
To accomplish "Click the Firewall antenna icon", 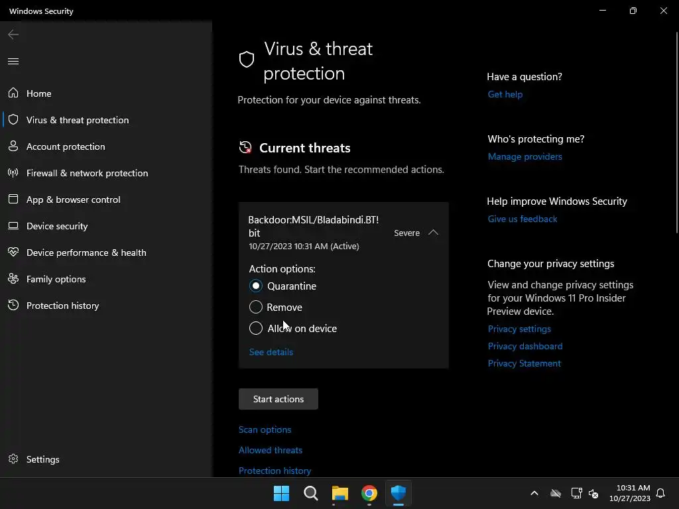I will 13,173.
